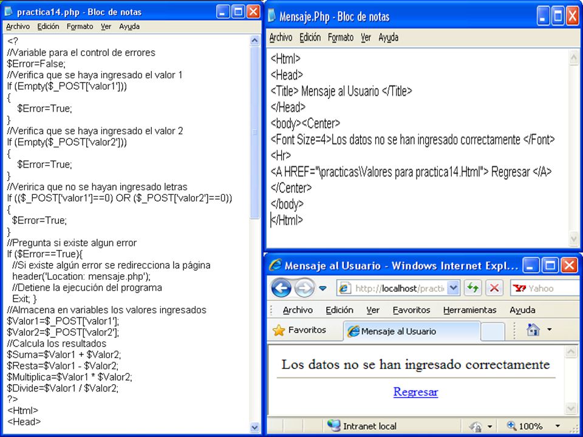Open recent pages dropdown next to Forward button
This screenshot has width=583, height=437.
pyautogui.click(x=322, y=288)
